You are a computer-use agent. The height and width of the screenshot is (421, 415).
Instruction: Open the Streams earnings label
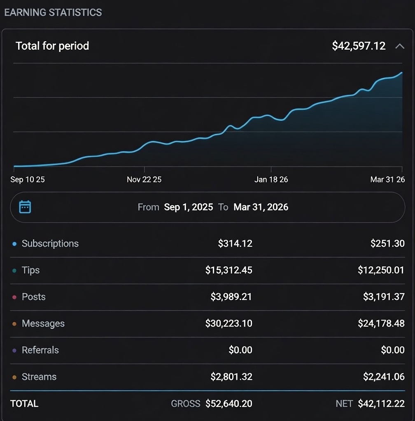click(x=39, y=377)
